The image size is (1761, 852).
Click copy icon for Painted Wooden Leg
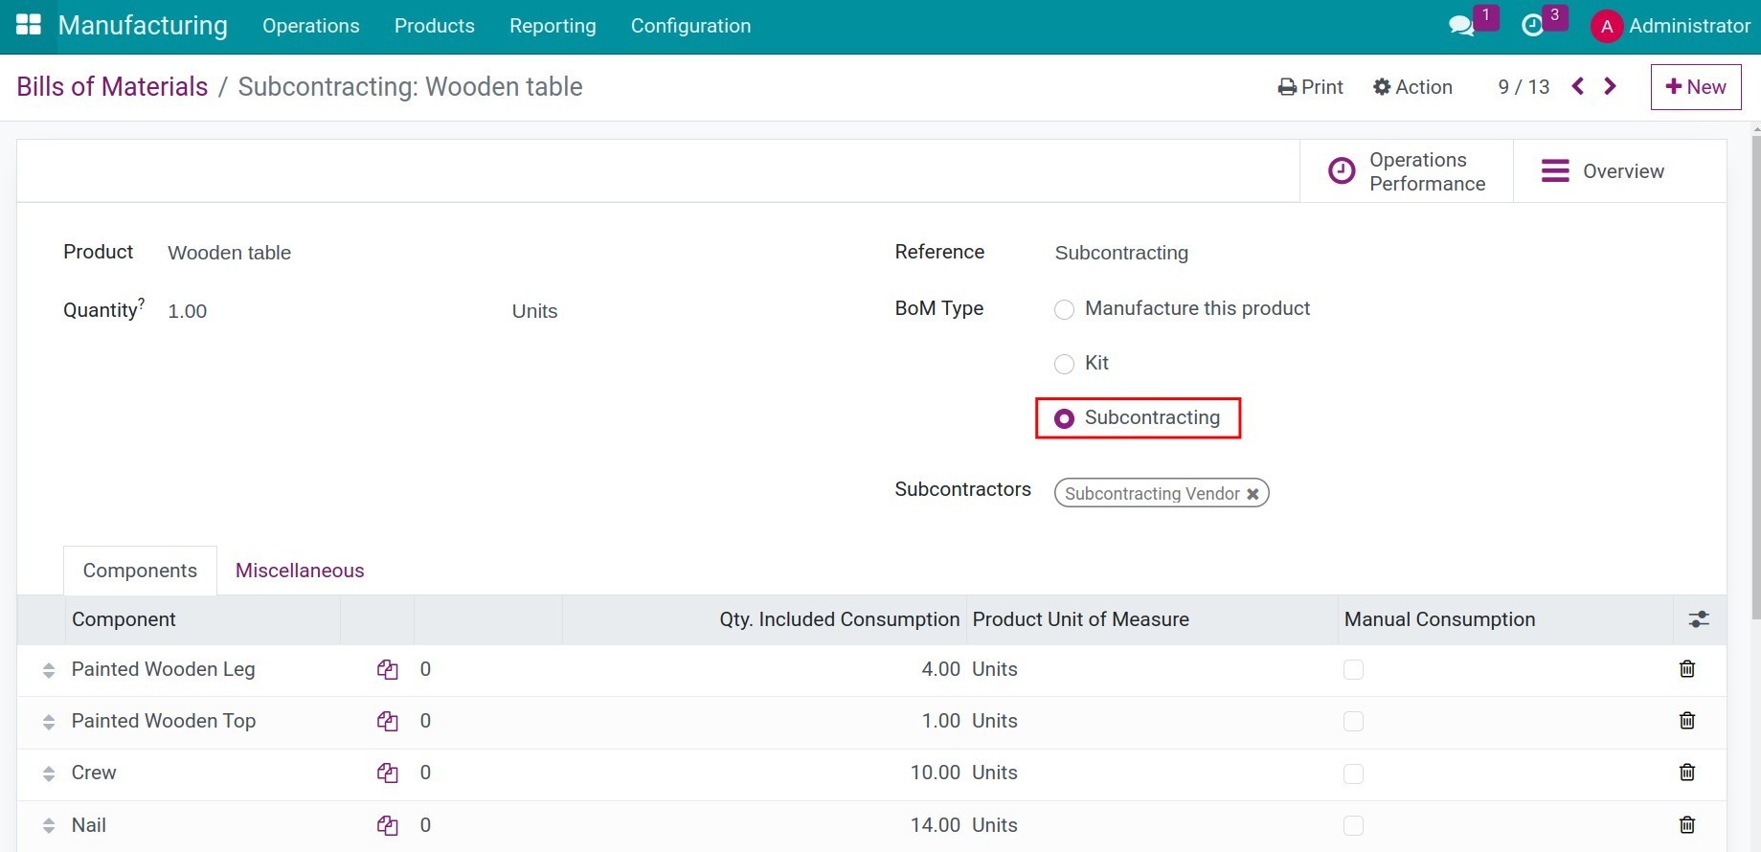point(387,670)
